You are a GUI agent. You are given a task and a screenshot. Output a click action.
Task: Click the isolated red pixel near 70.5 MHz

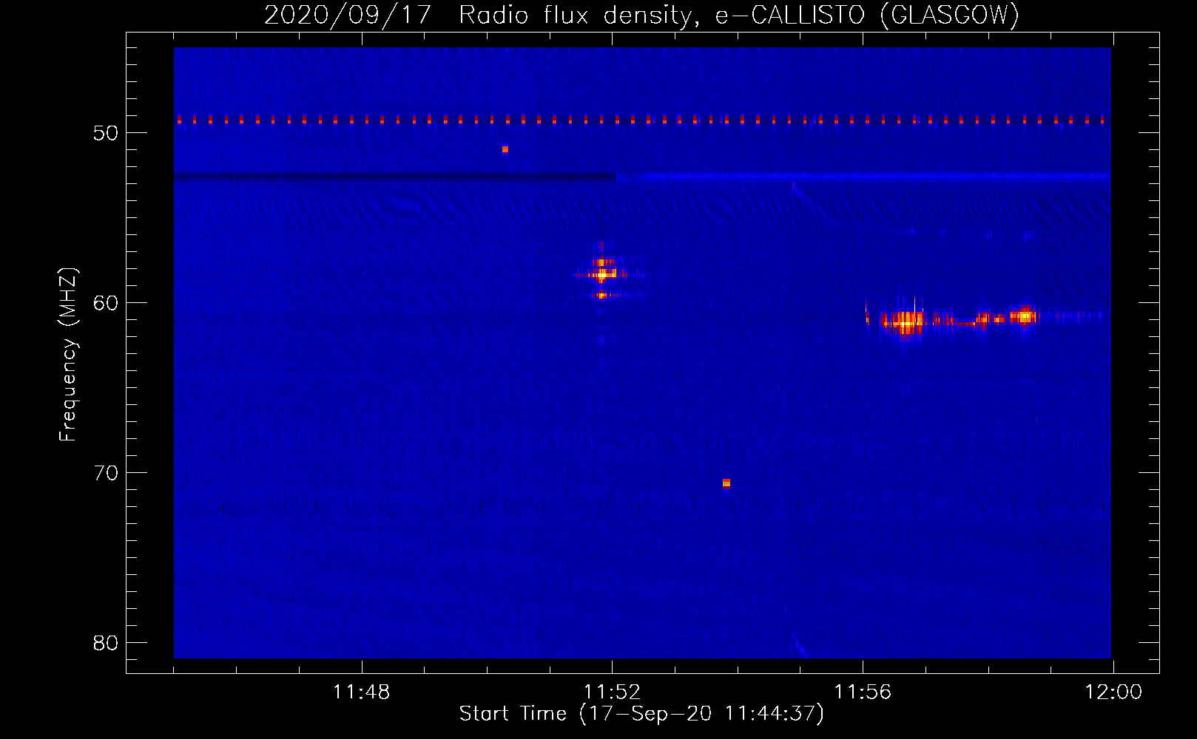[726, 483]
